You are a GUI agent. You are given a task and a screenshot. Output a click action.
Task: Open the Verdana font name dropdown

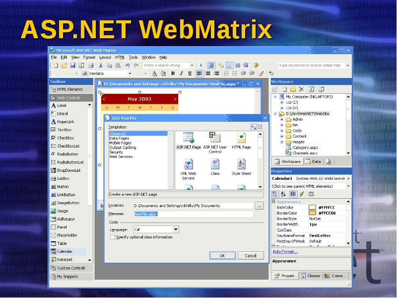coord(130,74)
